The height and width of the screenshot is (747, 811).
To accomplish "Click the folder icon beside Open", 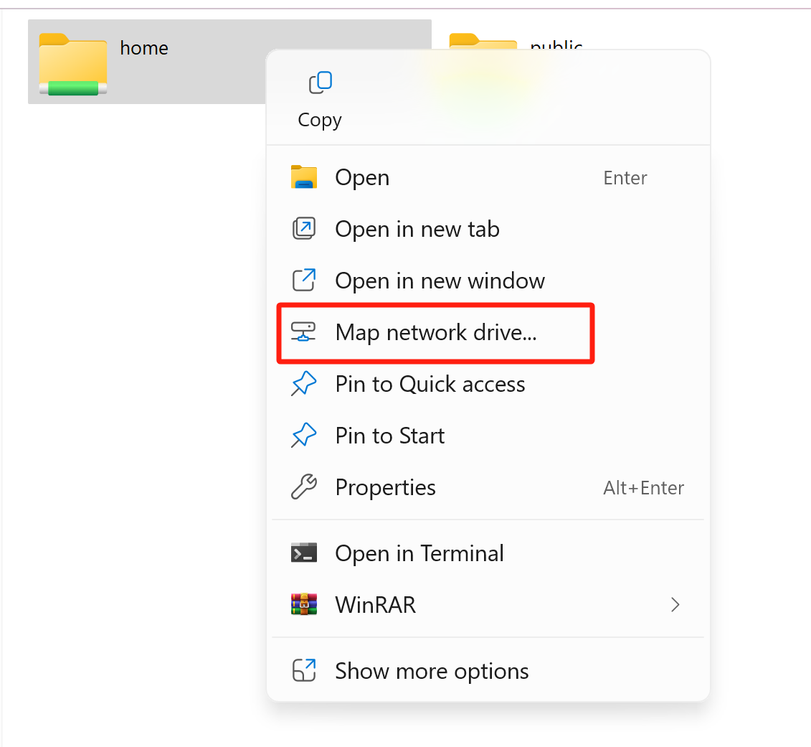I will tap(304, 177).
